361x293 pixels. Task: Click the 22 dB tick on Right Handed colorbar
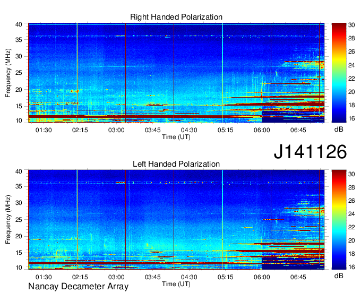(351, 79)
